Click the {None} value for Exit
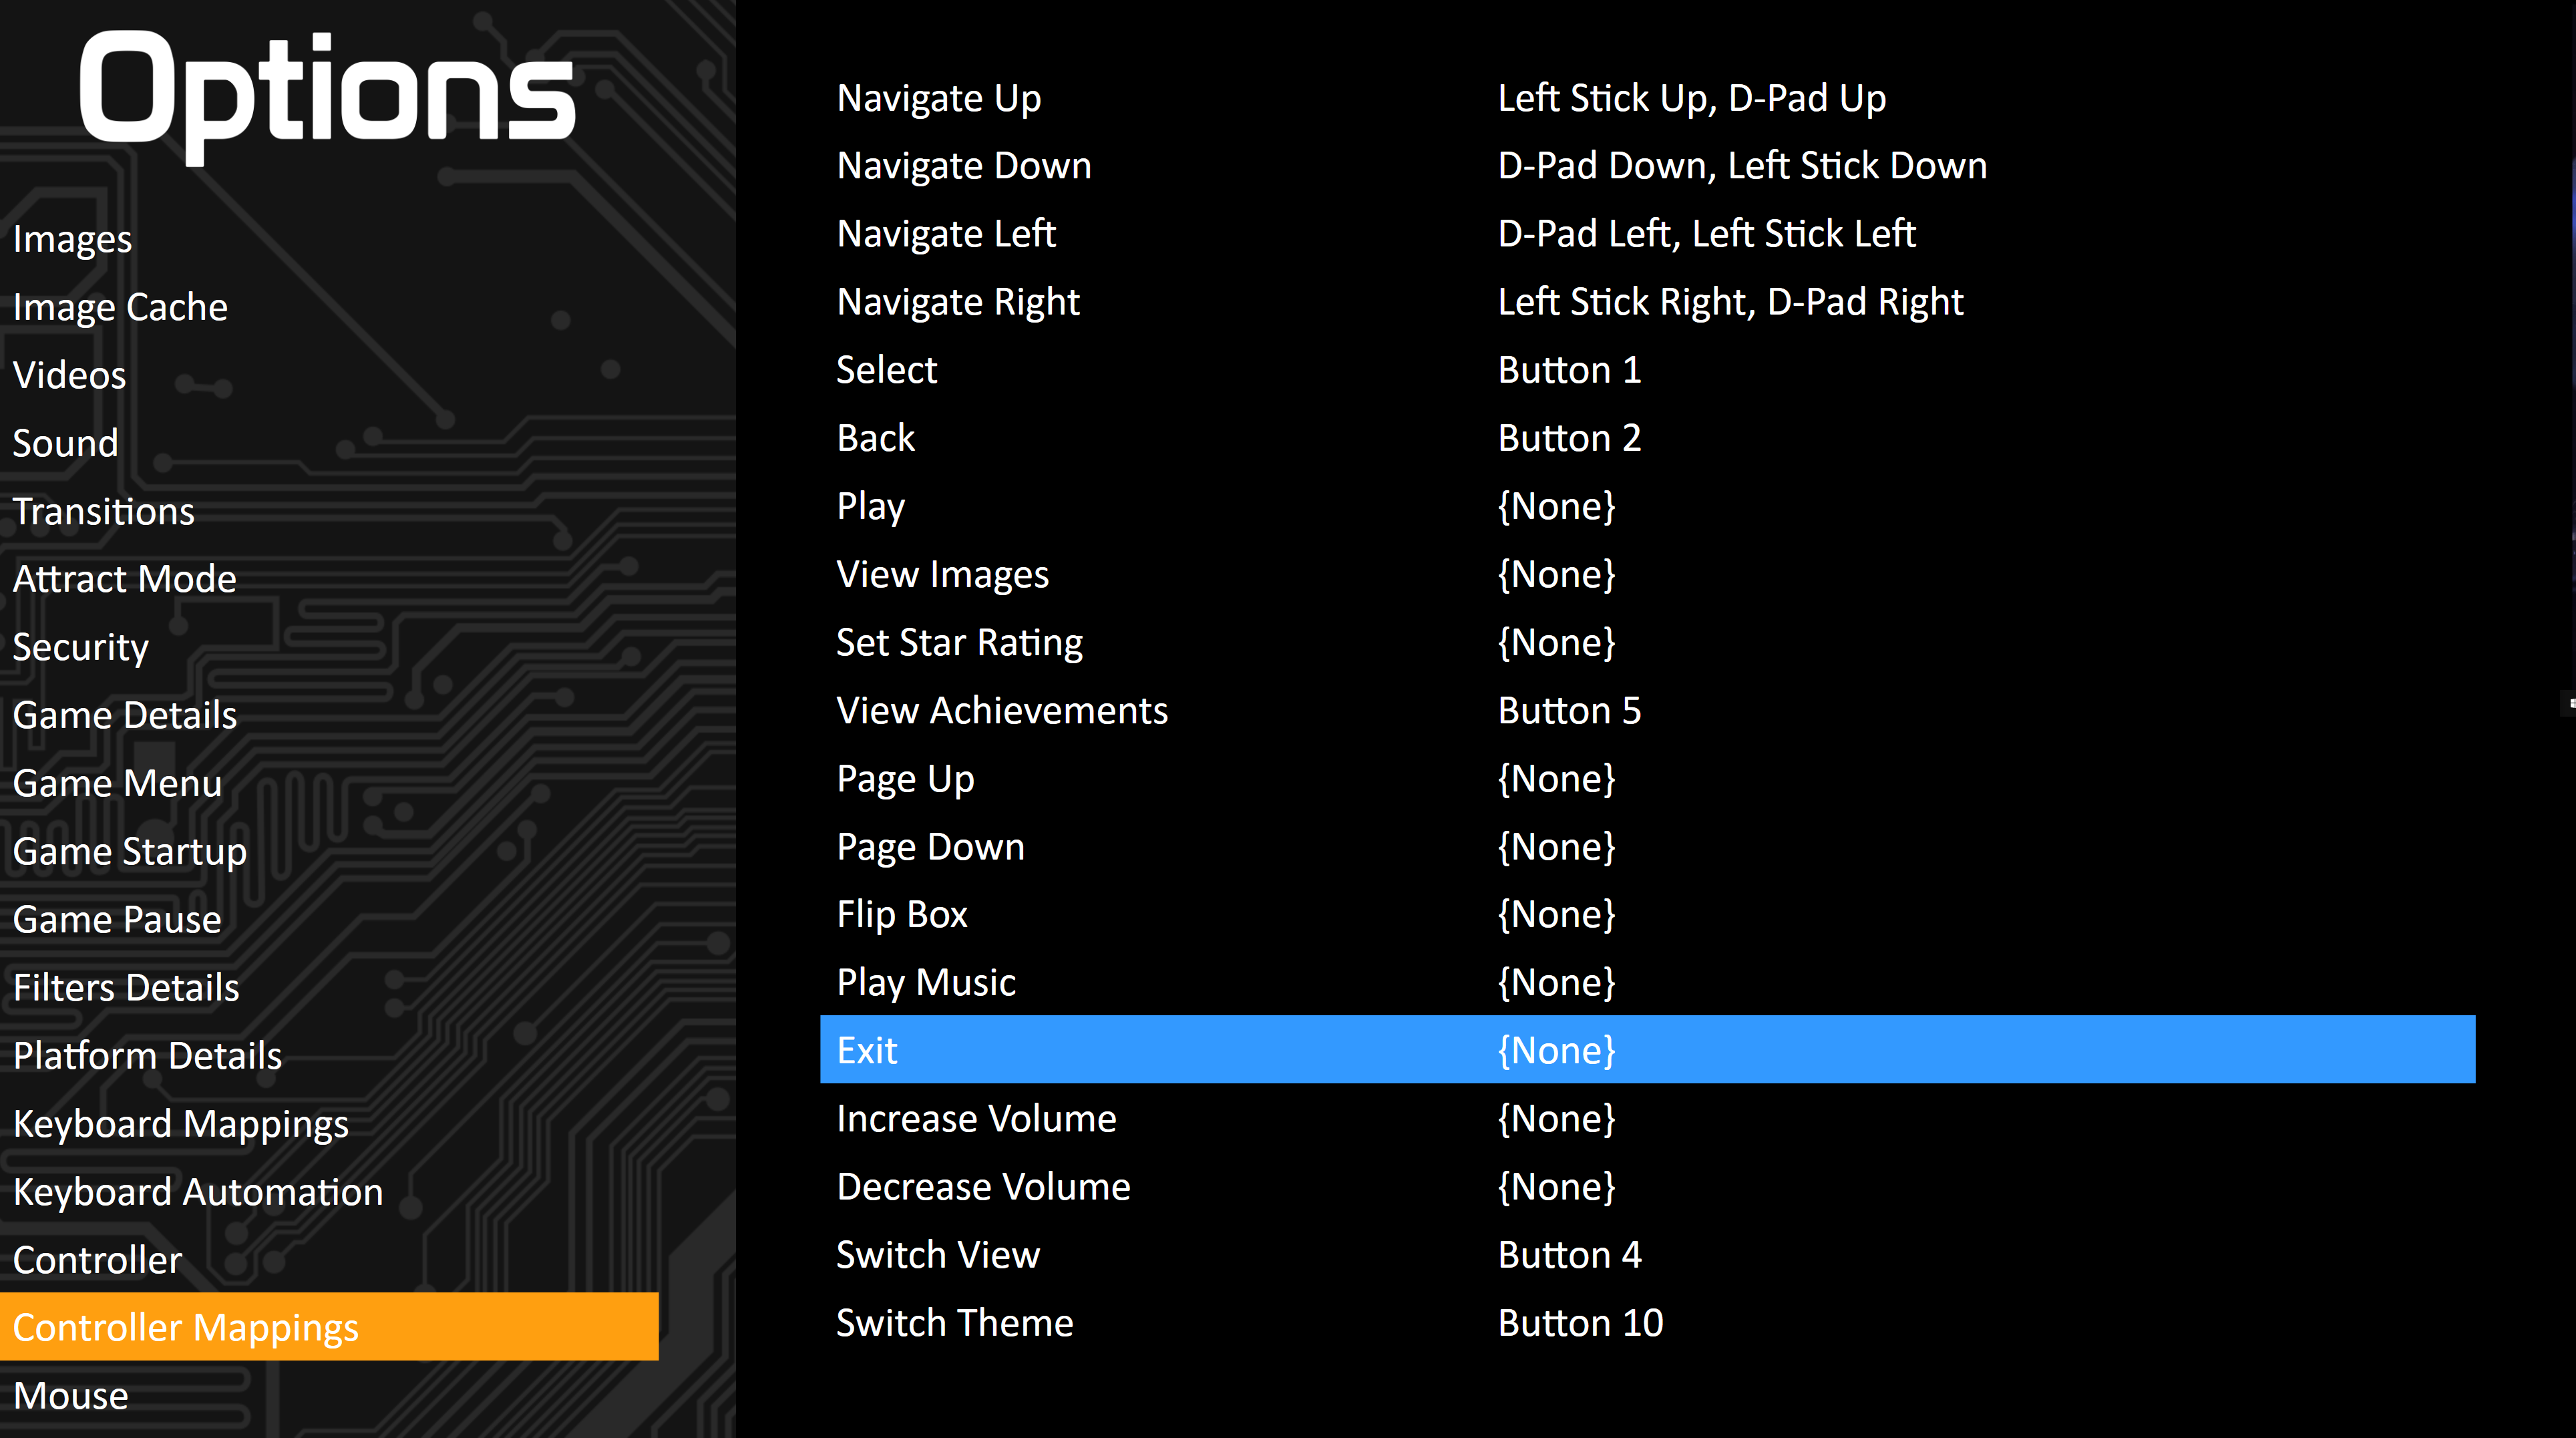2576x1438 pixels. click(x=1556, y=1050)
